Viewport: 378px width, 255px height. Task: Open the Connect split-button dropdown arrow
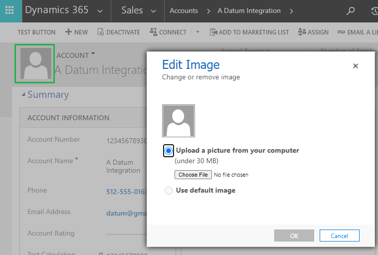coord(198,32)
